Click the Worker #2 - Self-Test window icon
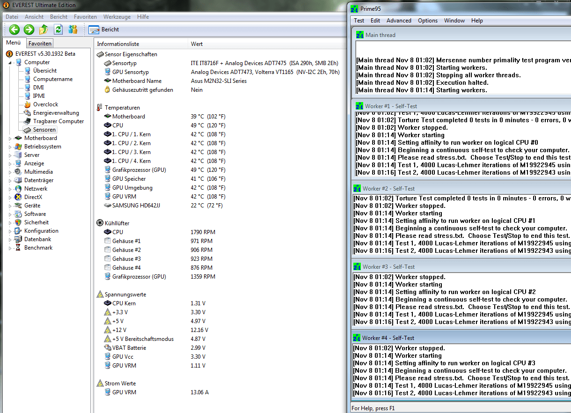 click(x=357, y=189)
